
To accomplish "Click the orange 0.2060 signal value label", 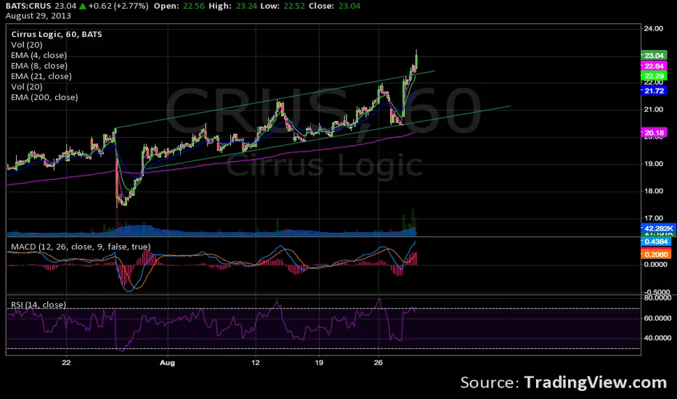I will [x=656, y=255].
